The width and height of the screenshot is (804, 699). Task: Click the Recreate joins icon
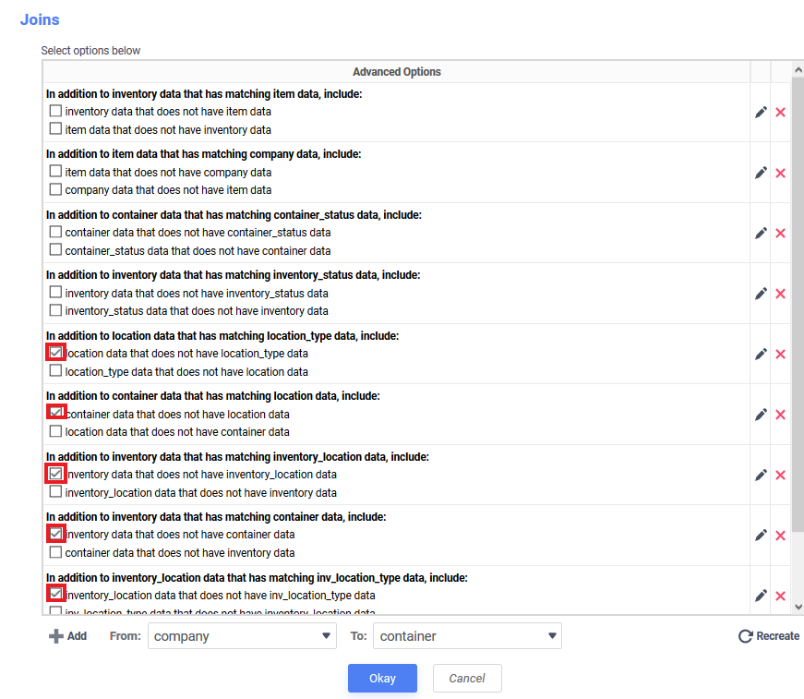(745, 636)
